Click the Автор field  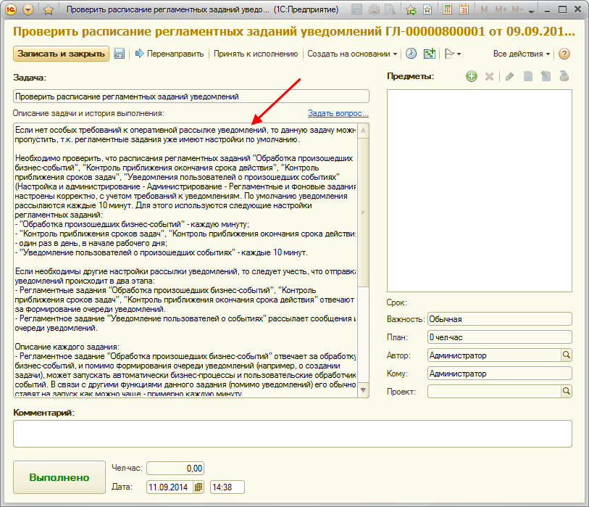[494, 355]
